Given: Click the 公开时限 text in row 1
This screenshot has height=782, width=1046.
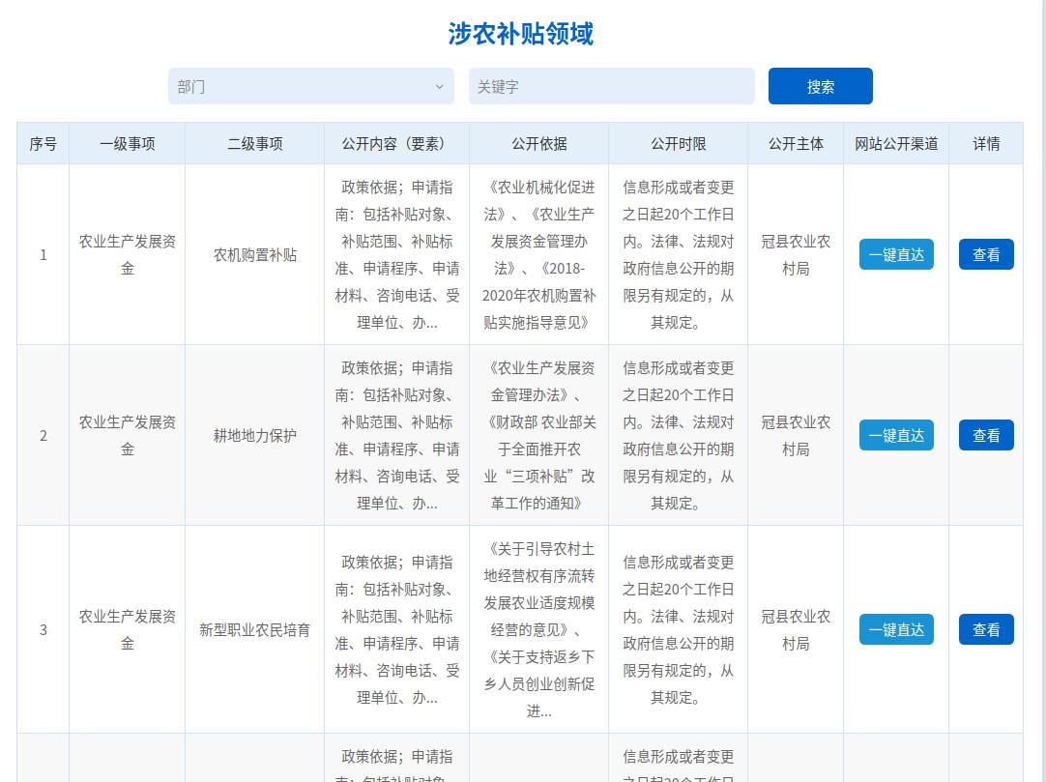Looking at the screenshot, I should [x=679, y=255].
